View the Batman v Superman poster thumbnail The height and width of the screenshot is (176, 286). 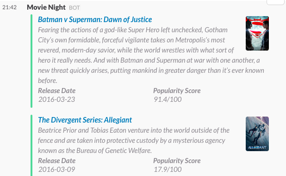click(x=257, y=33)
